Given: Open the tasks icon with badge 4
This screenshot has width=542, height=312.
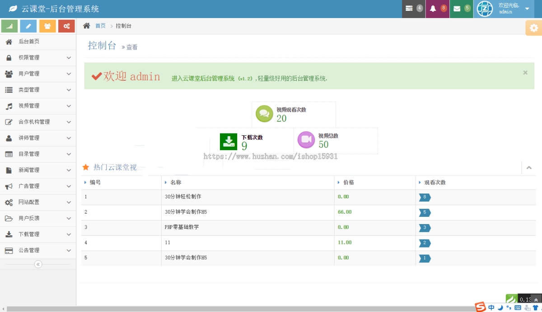Looking at the screenshot, I should click(414, 9).
